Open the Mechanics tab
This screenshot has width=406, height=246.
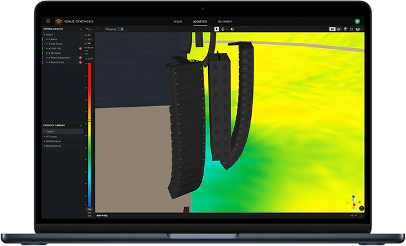(225, 21)
